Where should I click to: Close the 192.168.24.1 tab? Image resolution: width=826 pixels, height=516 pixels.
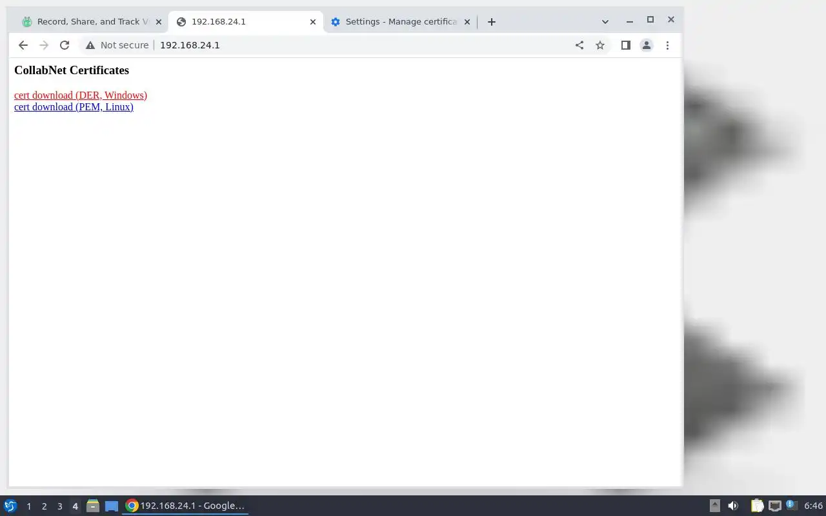[313, 22]
